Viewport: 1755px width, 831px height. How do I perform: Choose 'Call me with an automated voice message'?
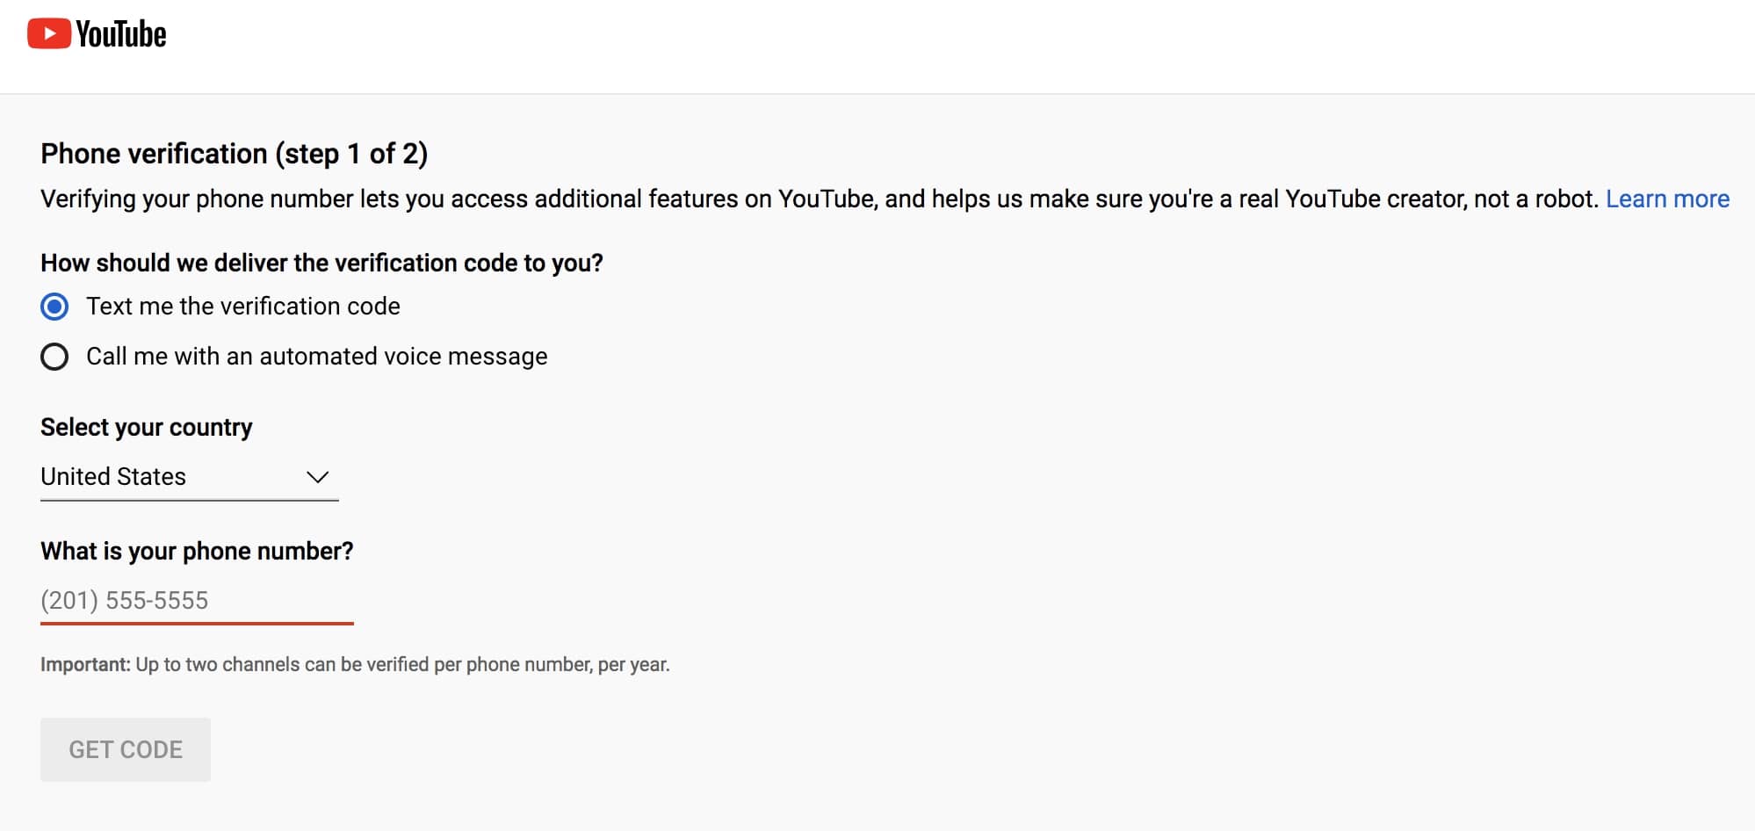pyautogui.click(x=316, y=357)
